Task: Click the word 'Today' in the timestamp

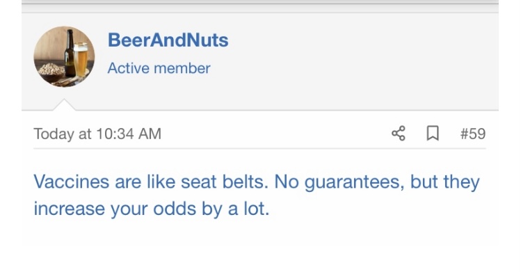Action: point(54,134)
